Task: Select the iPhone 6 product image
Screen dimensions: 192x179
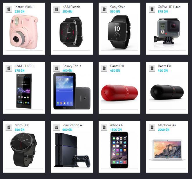Action: tap(119, 150)
